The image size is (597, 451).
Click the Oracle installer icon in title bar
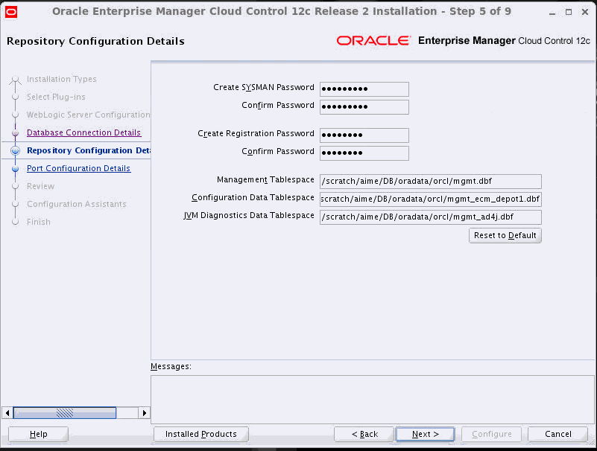click(11, 12)
